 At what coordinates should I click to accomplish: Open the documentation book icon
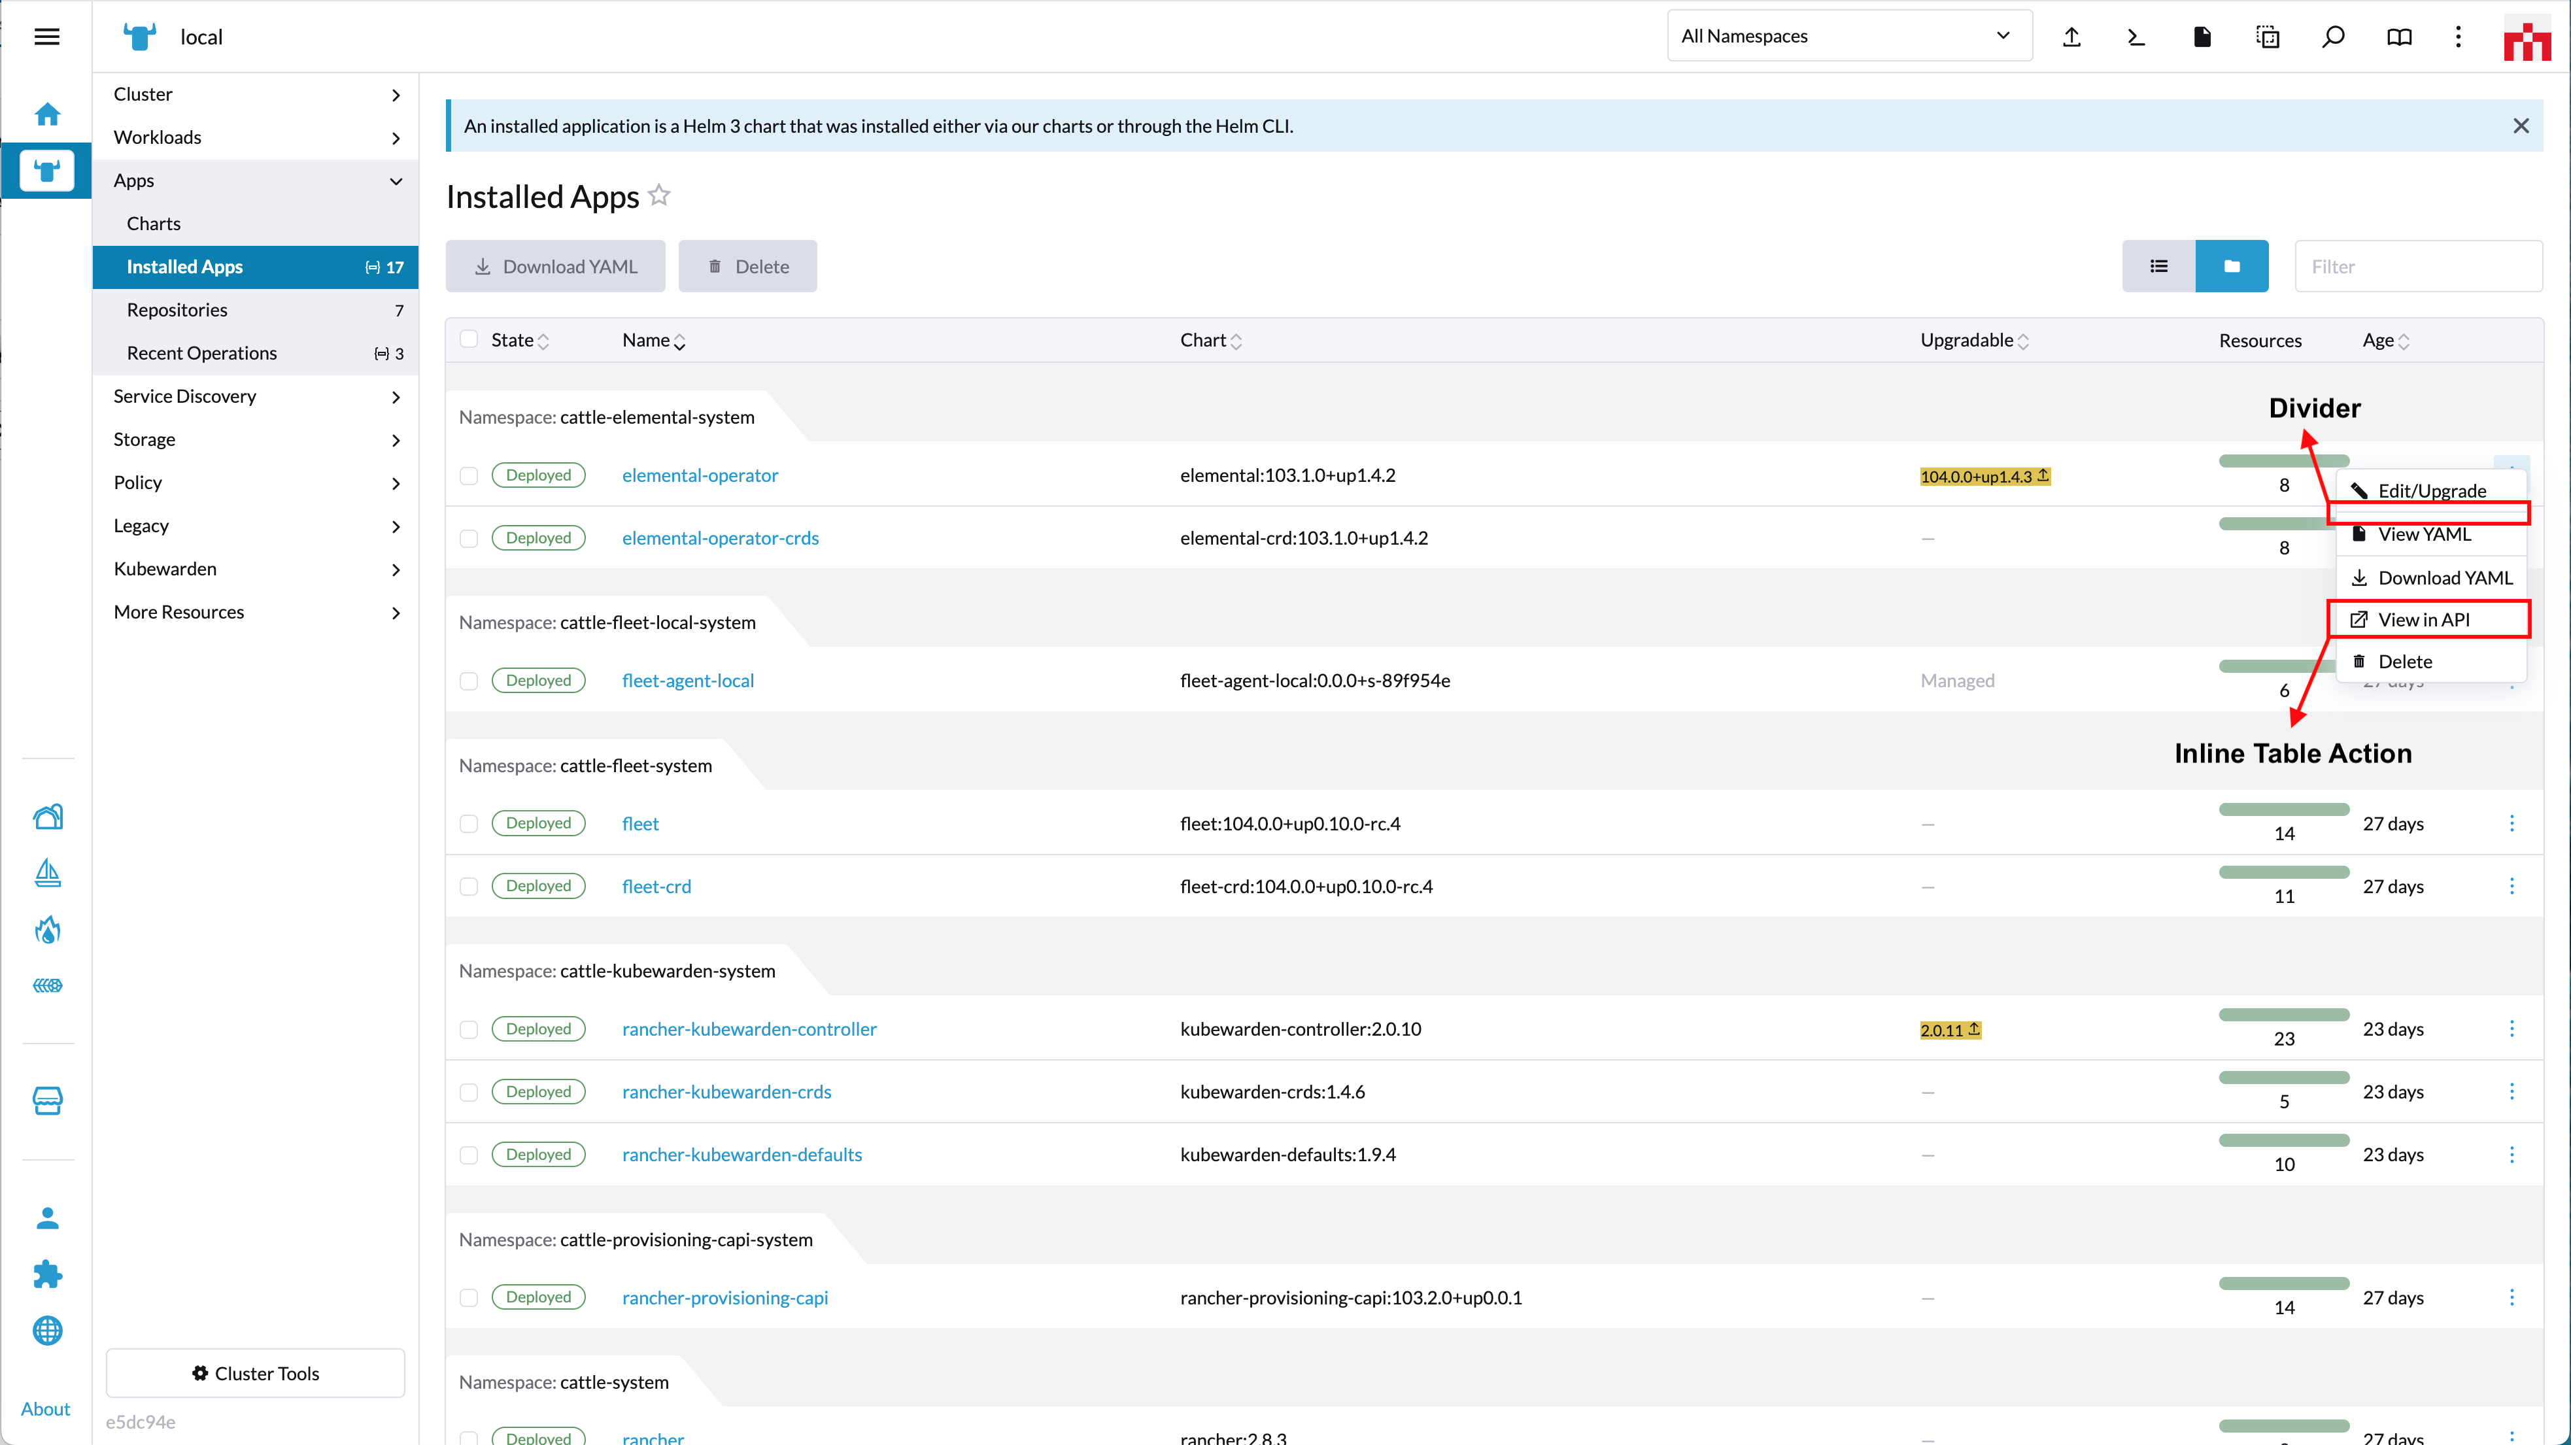(2399, 37)
